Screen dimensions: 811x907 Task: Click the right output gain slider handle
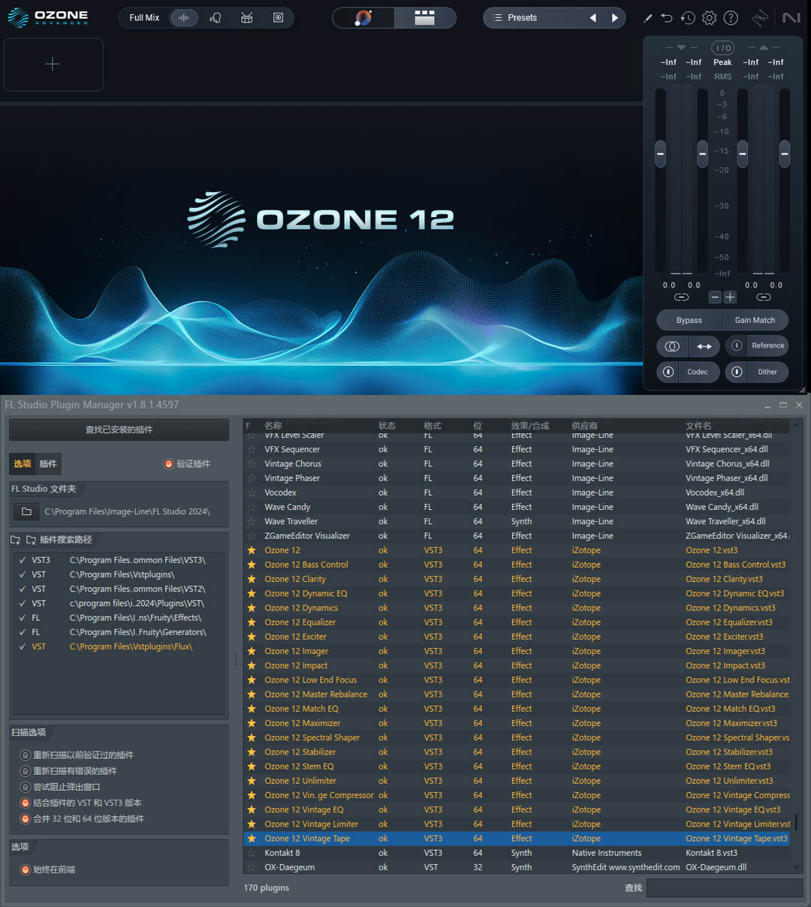pyautogui.click(x=785, y=154)
